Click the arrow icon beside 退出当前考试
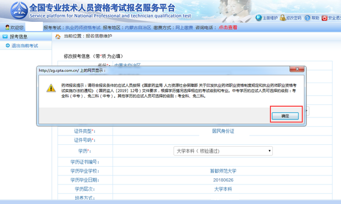This screenshot has width=341, height=204. (7, 46)
